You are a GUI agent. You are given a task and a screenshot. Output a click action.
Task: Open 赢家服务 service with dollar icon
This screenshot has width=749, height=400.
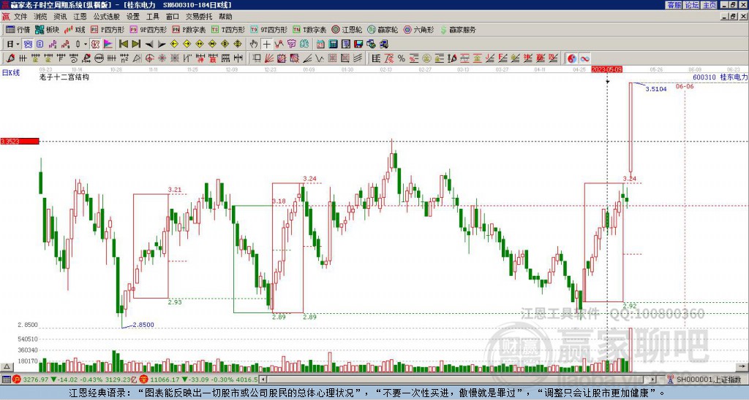point(458,29)
